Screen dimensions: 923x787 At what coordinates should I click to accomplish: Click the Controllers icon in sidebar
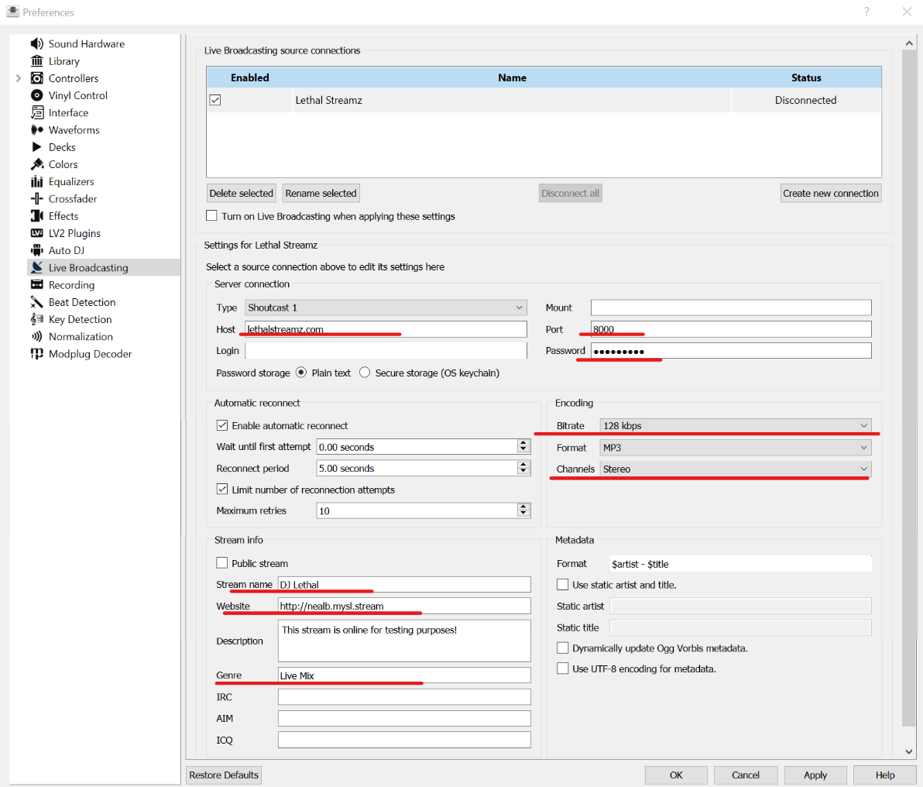pos(37,78)
